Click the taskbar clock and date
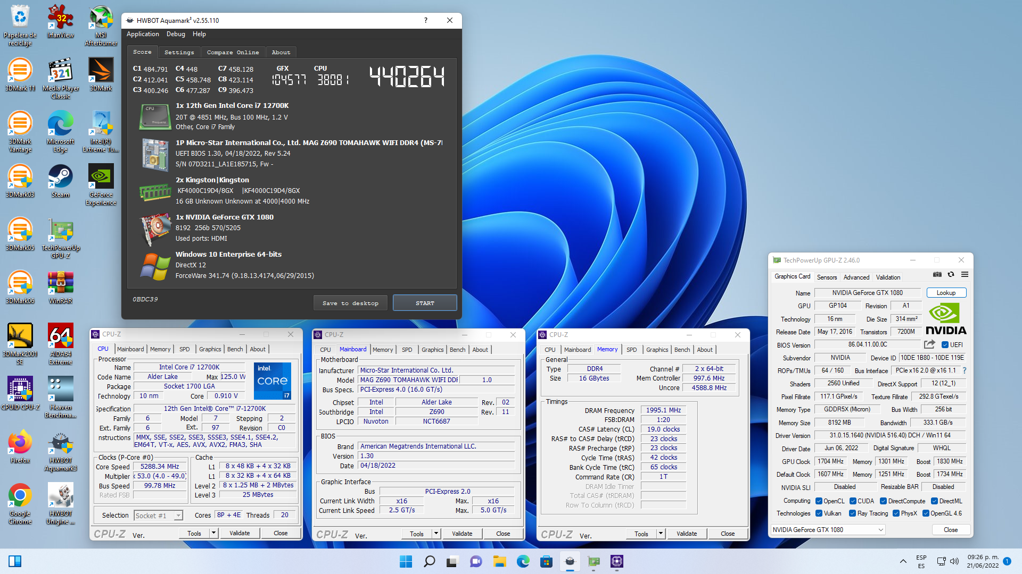Screen dimensions: 1022x574 [x=983, y=561]
